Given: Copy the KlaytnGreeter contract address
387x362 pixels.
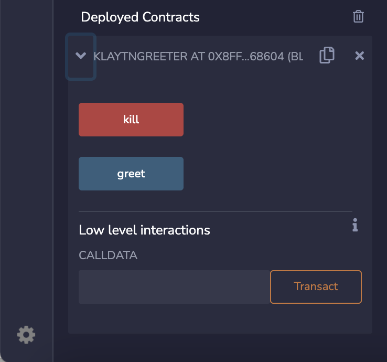Looking at the screenshot, I should click(327, 55).
